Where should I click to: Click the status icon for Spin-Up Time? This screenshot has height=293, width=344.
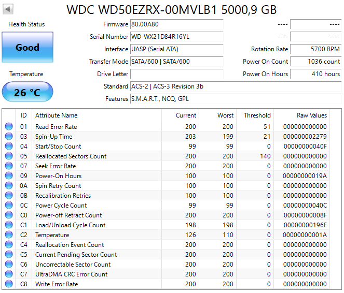coord(9,136)
